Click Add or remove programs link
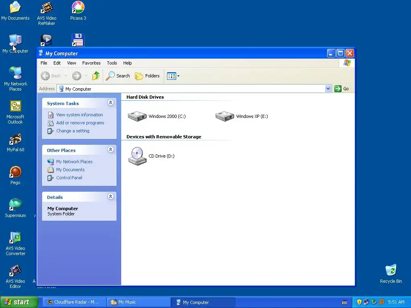 click(80, 123)
